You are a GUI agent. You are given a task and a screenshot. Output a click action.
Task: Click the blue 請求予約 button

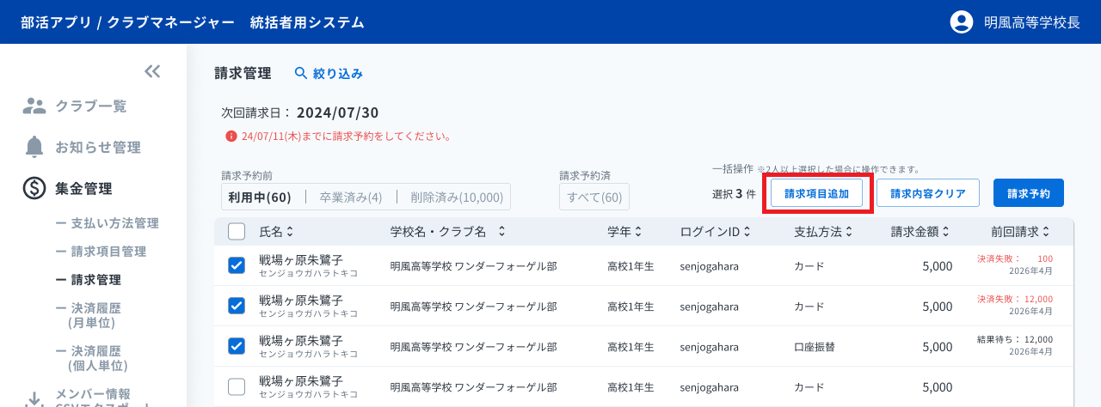[1029, 193]
